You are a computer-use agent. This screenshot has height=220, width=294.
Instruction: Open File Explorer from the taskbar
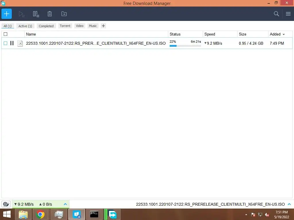(x=23, y=215)
